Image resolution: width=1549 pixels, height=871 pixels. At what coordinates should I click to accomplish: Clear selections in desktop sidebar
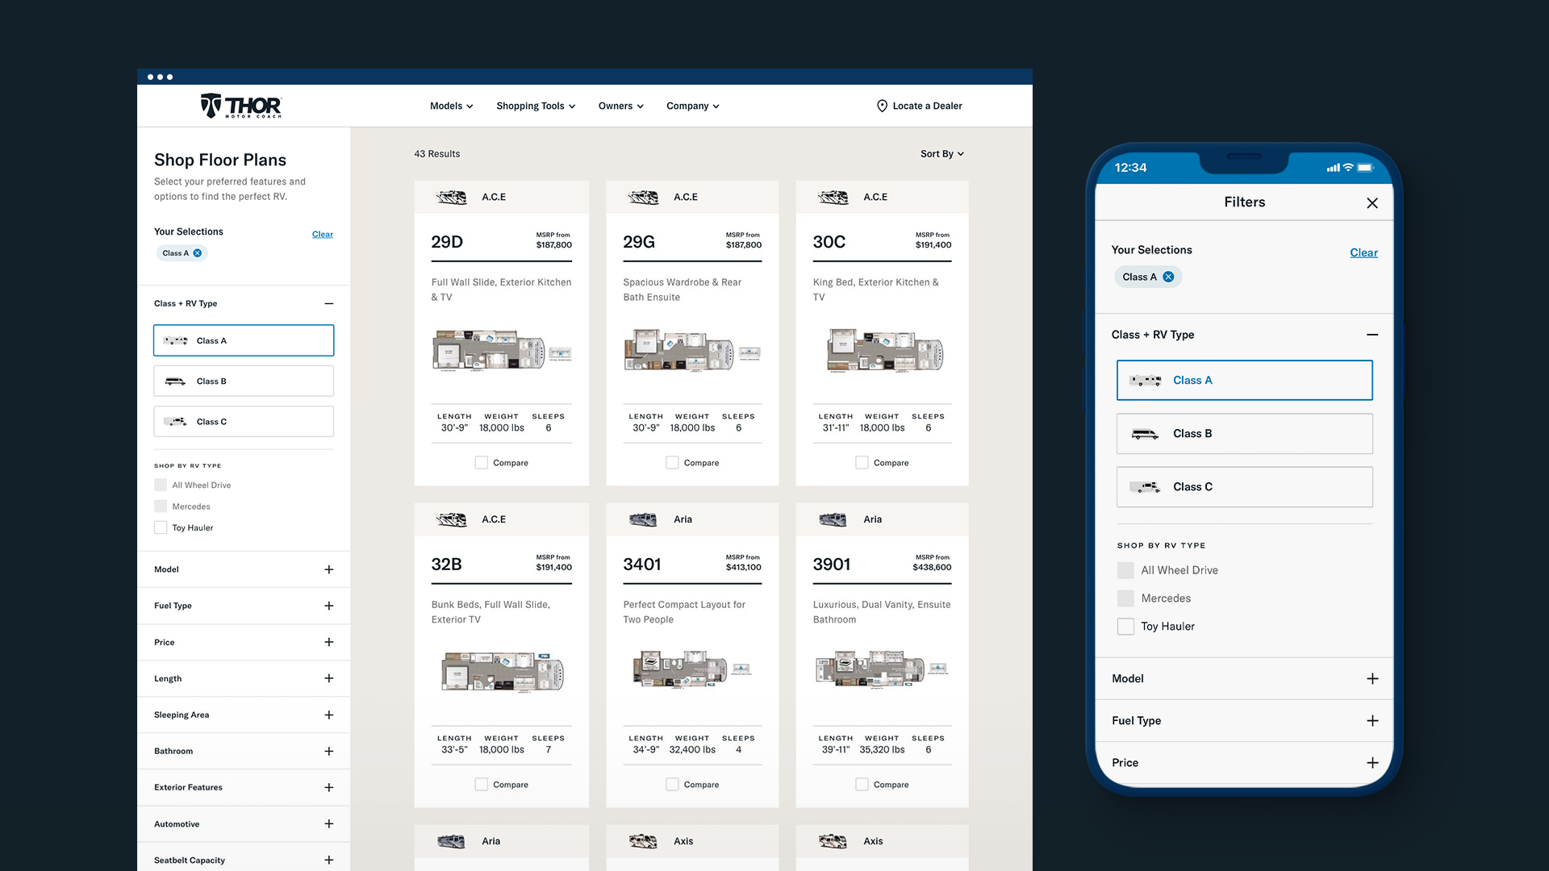(x=323, y=235)
